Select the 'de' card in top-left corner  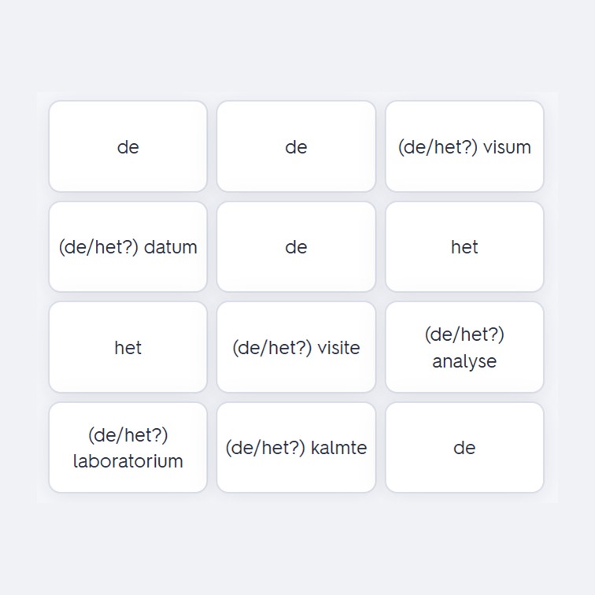(128, 146)
